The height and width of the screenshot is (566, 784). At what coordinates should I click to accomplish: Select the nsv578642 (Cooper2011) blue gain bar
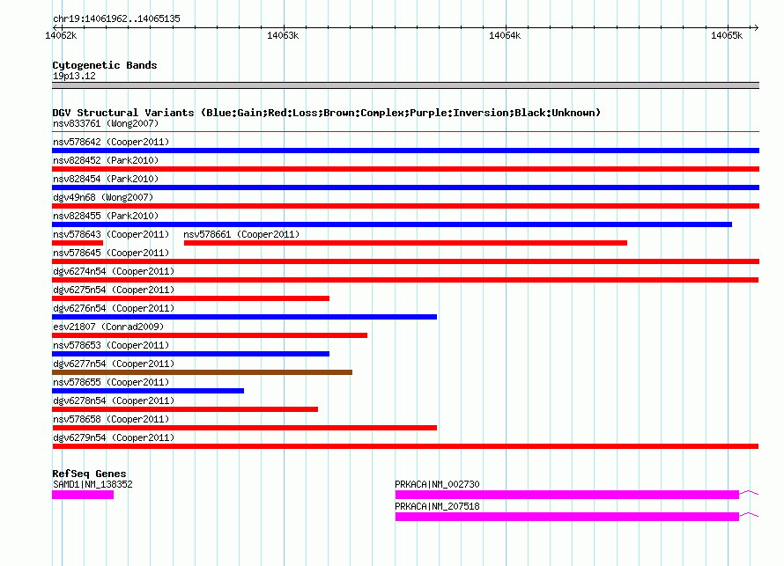[x=405, y=151]
